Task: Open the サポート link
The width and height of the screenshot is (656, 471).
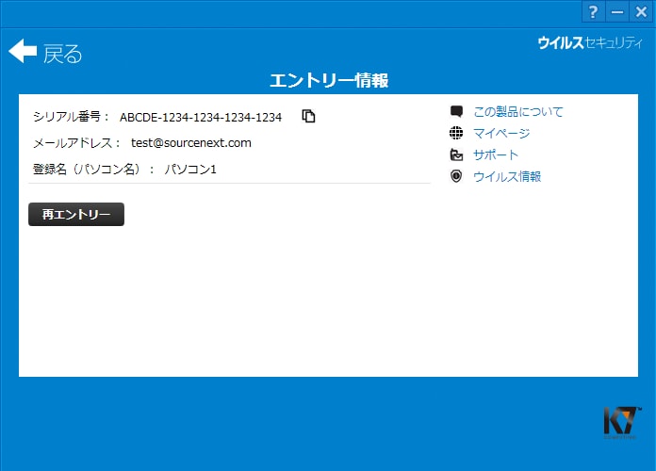Action: 496,155
